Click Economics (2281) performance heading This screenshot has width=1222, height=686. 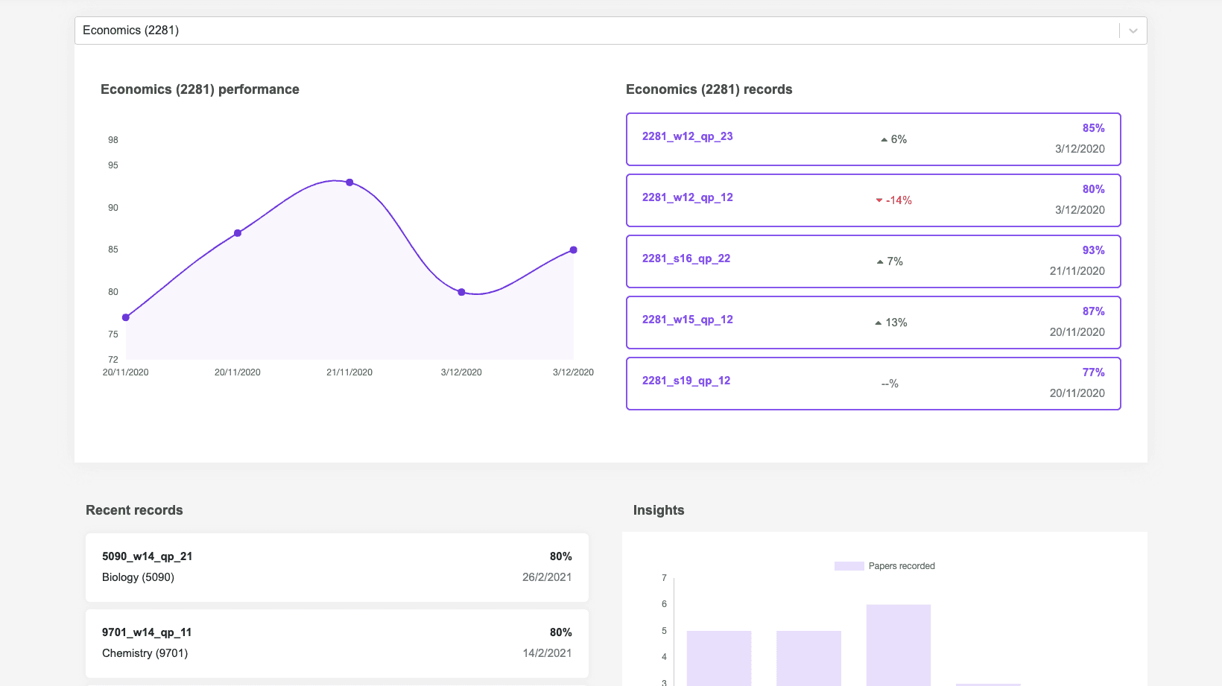click(x=200, y=89)
